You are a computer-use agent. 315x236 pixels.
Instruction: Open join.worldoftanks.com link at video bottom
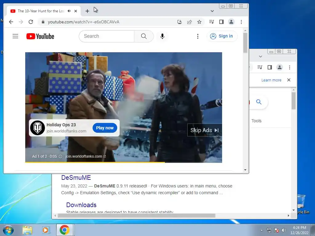point(86,156)
